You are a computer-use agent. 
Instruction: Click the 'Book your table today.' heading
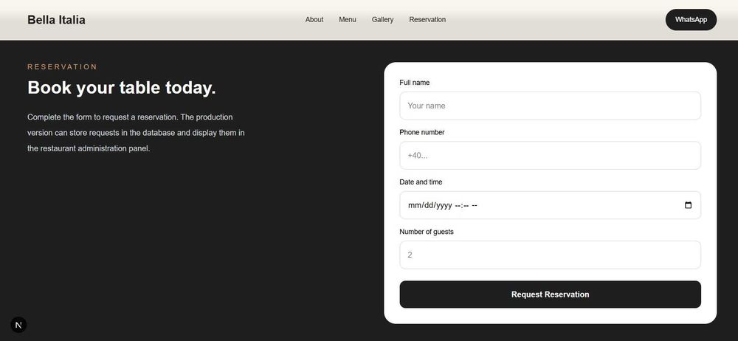[122, 88]
